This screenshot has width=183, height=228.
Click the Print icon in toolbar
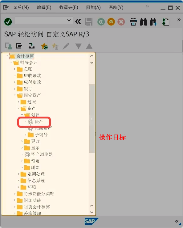(133, 22)
